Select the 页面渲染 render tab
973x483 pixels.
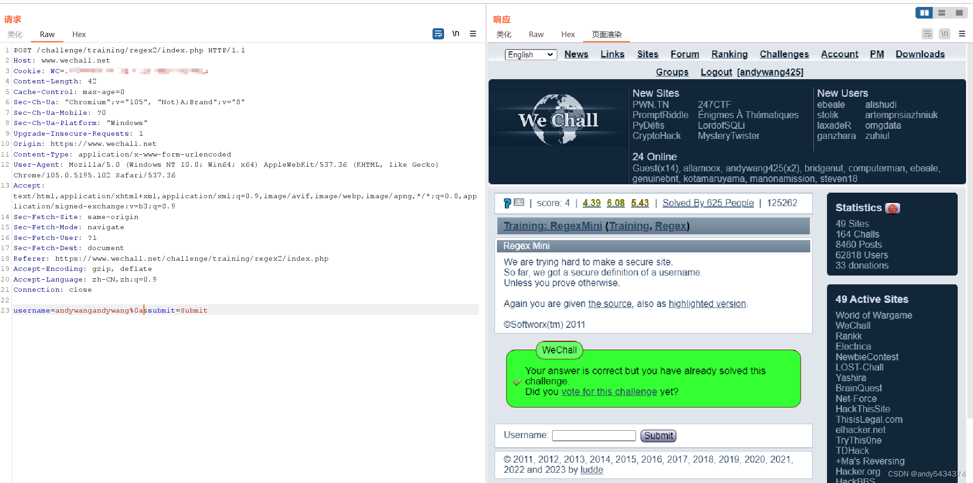[x=607, y=34]
